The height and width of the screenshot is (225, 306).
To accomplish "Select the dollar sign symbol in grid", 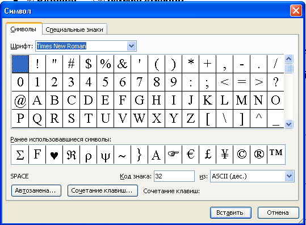I will coord(89,64).
